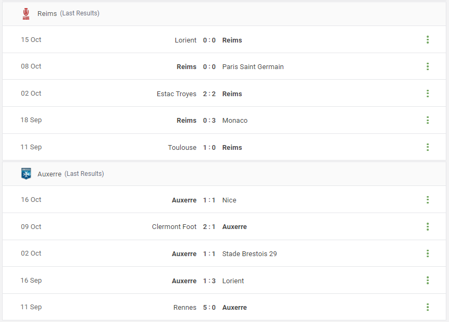Select Monaco team name in results

coord(235,121)
